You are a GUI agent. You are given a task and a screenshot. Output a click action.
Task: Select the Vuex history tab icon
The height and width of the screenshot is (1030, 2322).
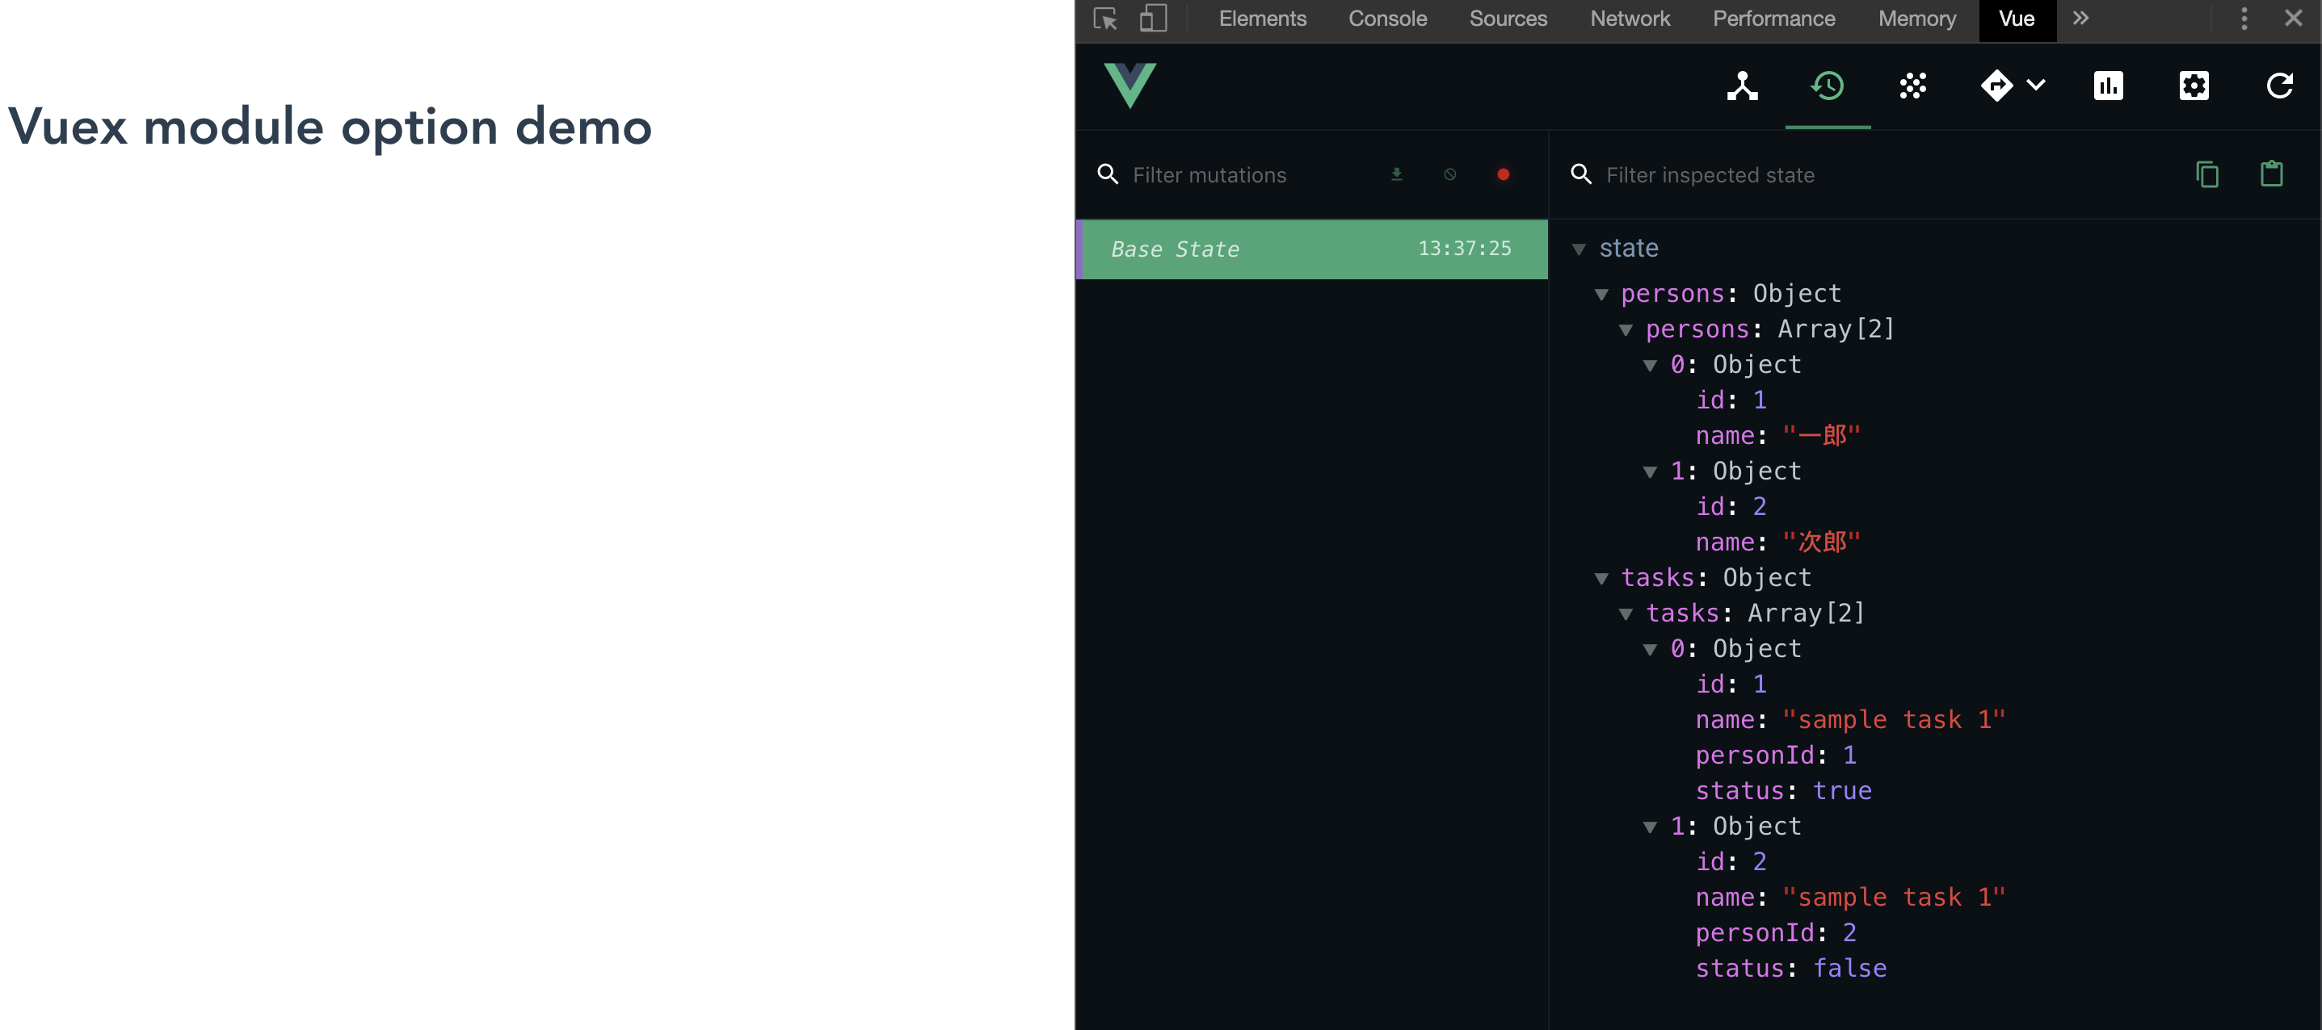click(x=1827, y=86)
